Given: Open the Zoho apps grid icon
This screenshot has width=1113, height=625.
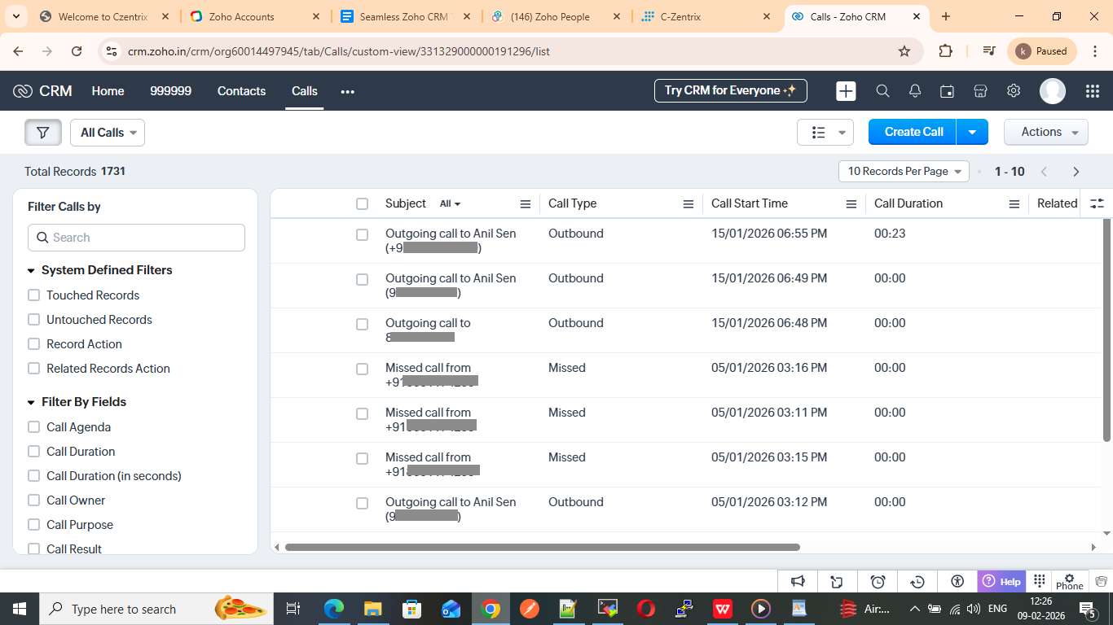Looking at the screenshot, I should [1093, 91].
